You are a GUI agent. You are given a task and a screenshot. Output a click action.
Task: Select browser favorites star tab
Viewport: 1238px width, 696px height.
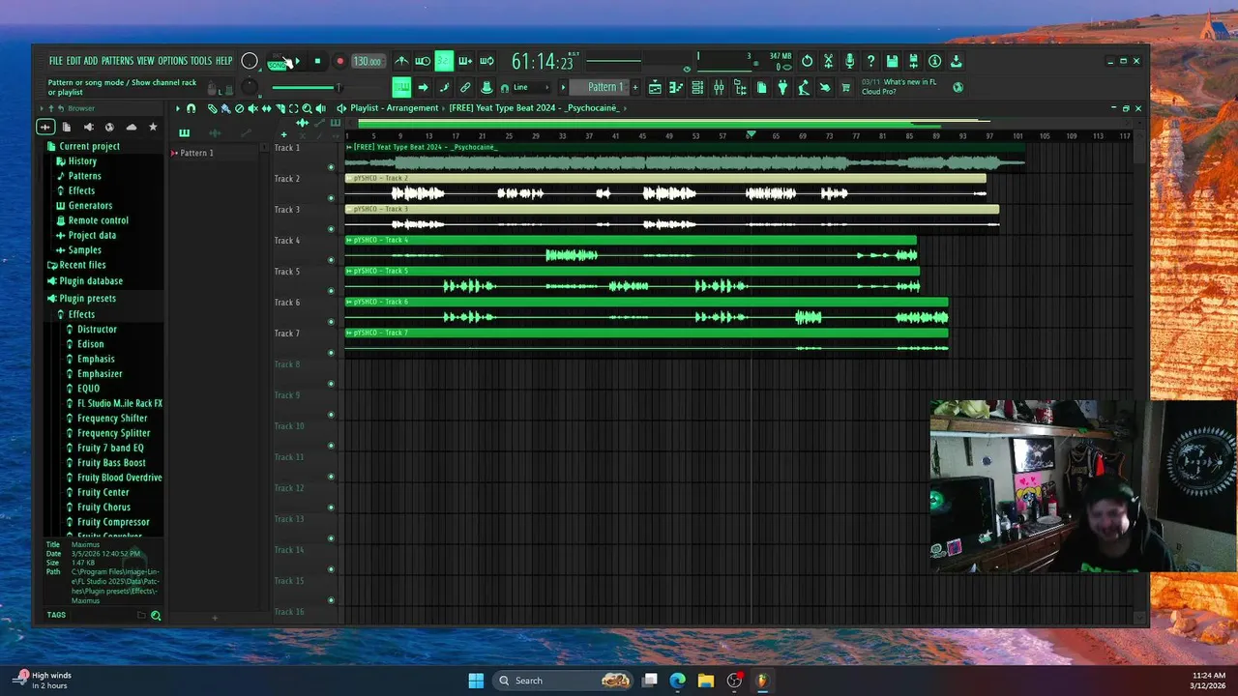(x=153, y=127)
